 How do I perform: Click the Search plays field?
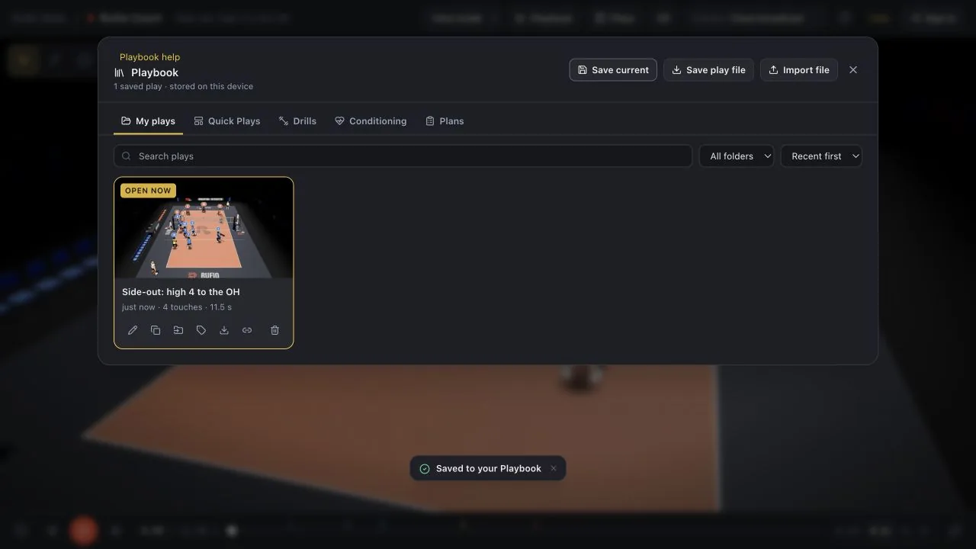(403, 156)
